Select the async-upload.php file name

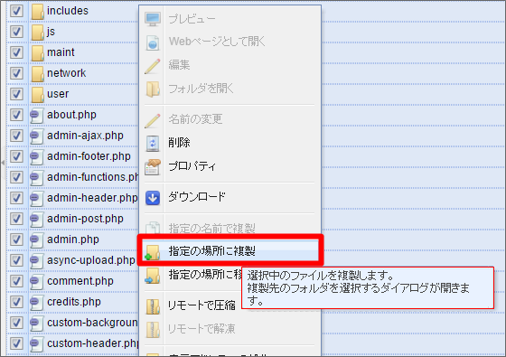pyautogui.click(x=91, y=260)
